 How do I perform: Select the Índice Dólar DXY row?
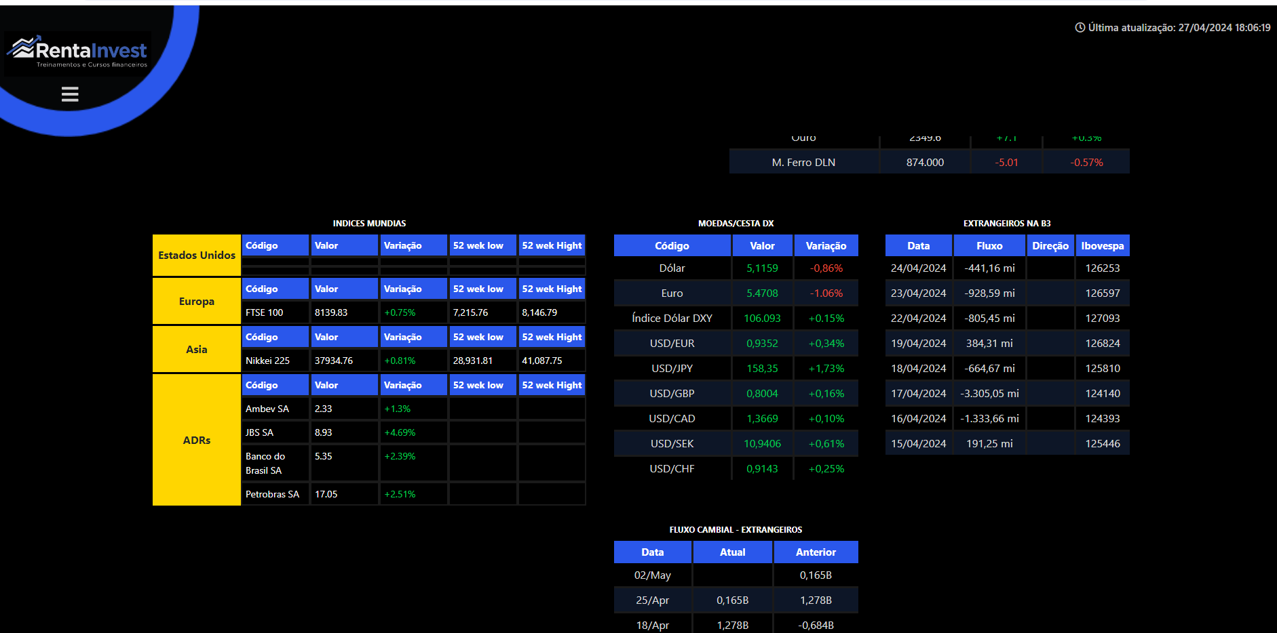[x=672, y=319]
